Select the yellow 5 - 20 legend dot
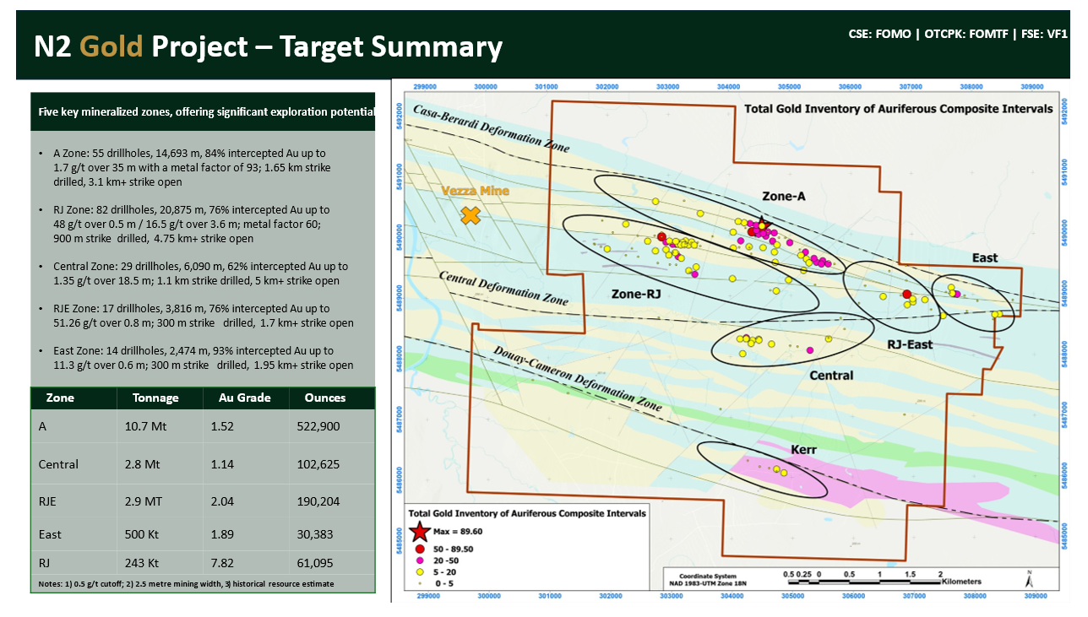The height and width of the screenshot is (617, 1088). point(420,571)
